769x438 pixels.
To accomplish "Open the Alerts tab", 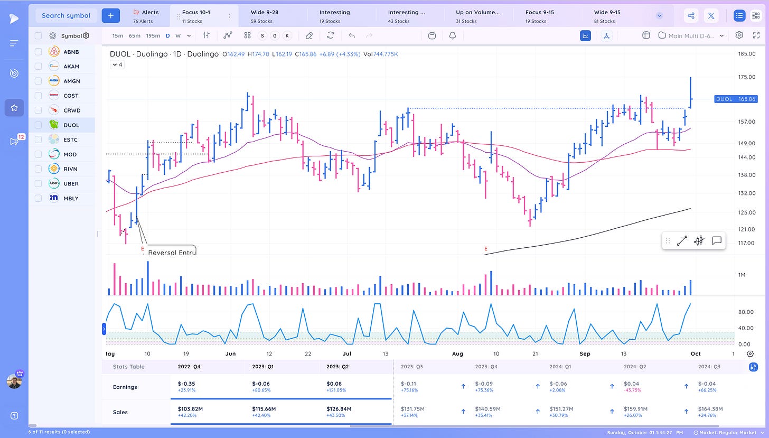I will 146,16.
